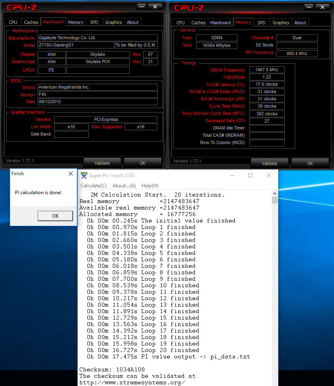Click the 'Loop 20 finished' line in Super PI

(143, 350)
